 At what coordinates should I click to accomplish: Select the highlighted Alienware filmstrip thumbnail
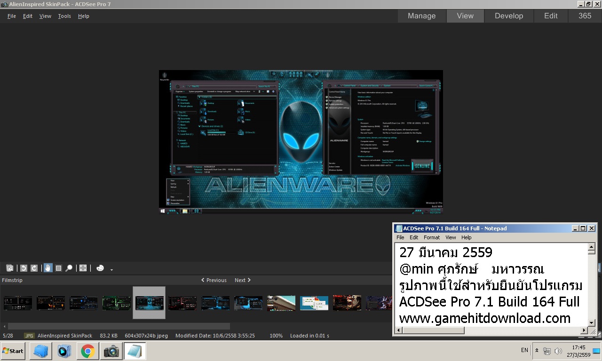tap(150, 303)
